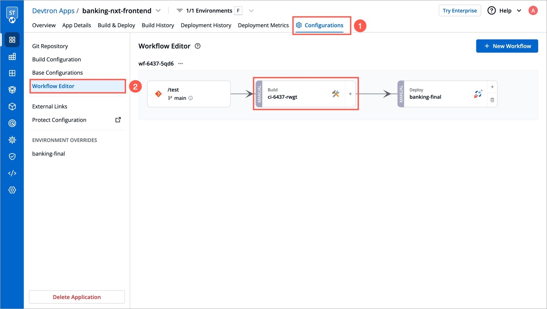Open the user avatar A profile
Viewport: 547px width, 309px height.
[533, 11]
